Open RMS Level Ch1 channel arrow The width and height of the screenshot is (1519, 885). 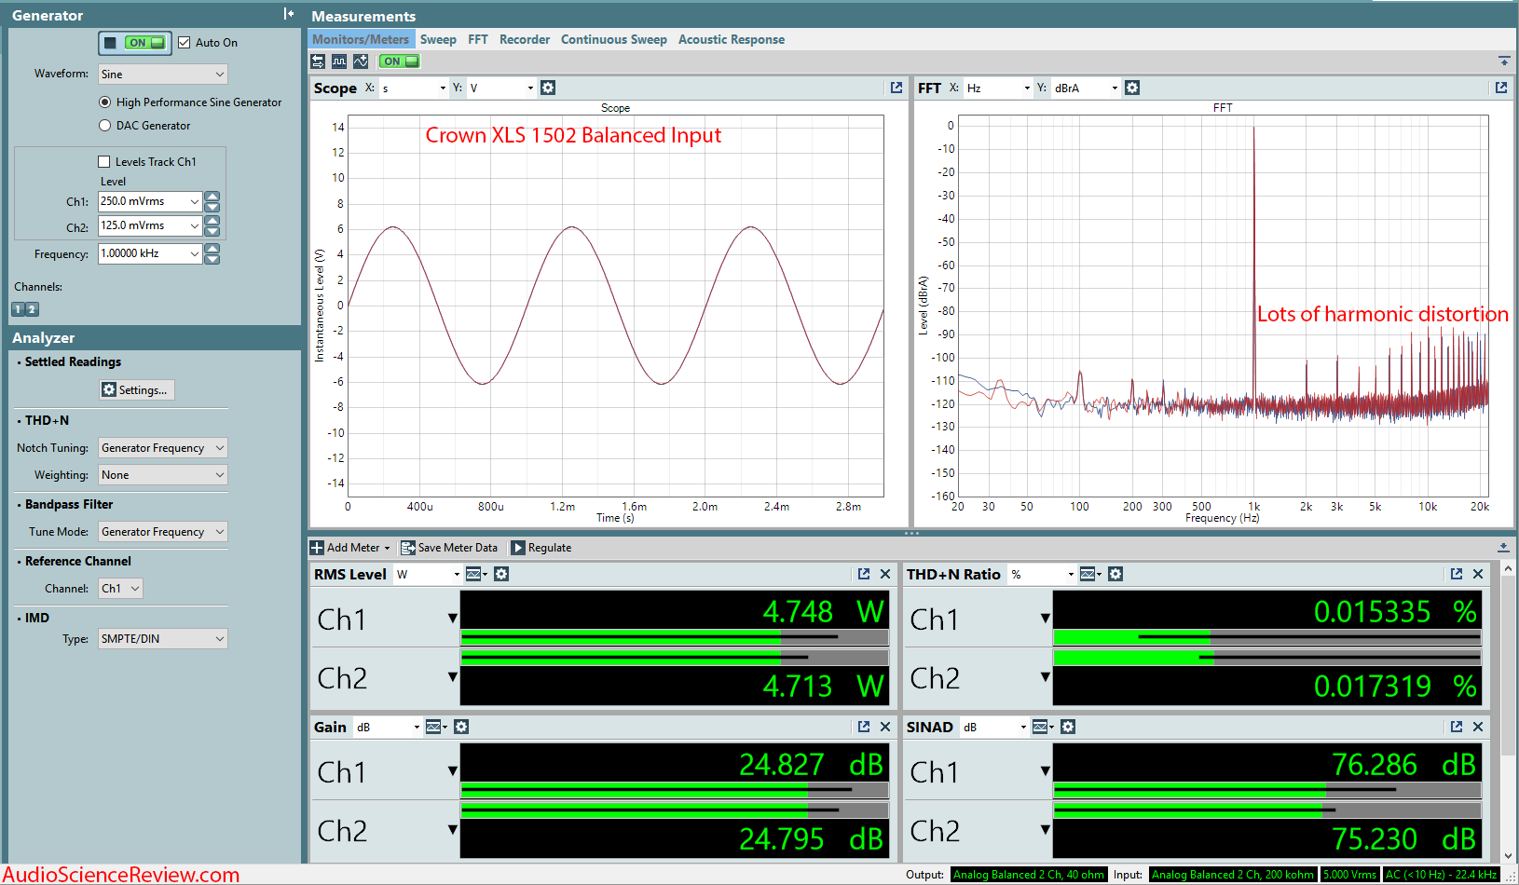(452, 619)
